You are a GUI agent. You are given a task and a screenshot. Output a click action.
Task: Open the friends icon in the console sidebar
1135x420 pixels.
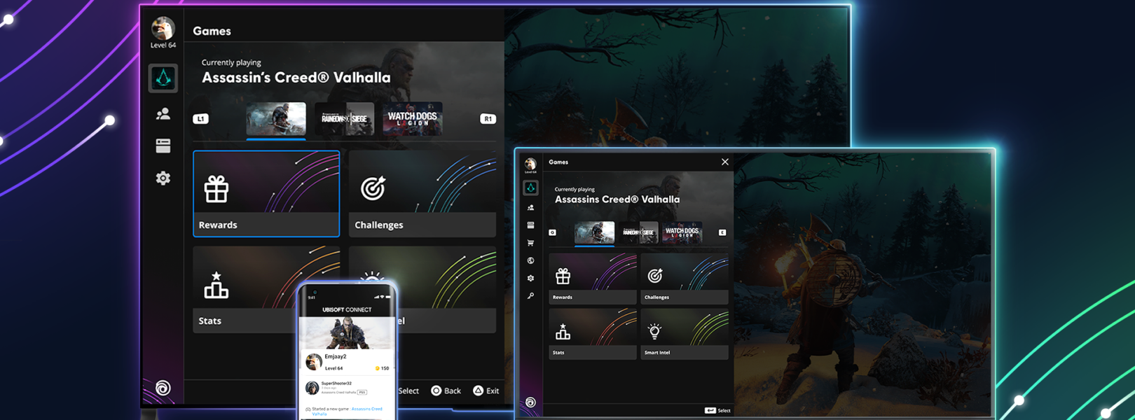click(163, 113)
